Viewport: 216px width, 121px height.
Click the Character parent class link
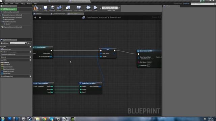[186, 4]
